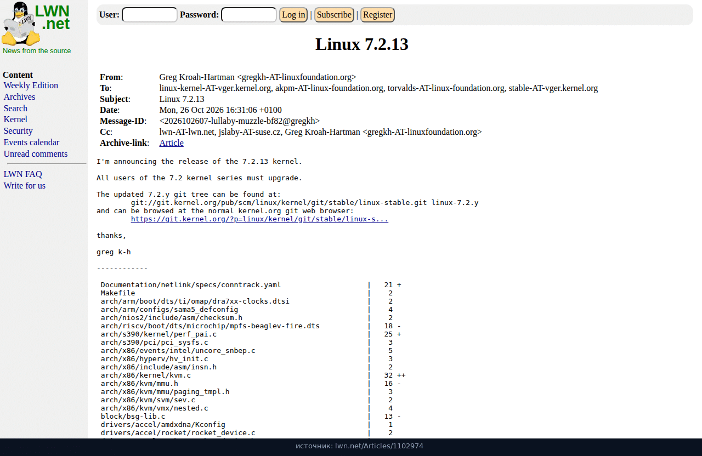This screenshot has height=456, width=702.
Task: Open the LWN FAQ link
Action: click(x=22, y=174)
